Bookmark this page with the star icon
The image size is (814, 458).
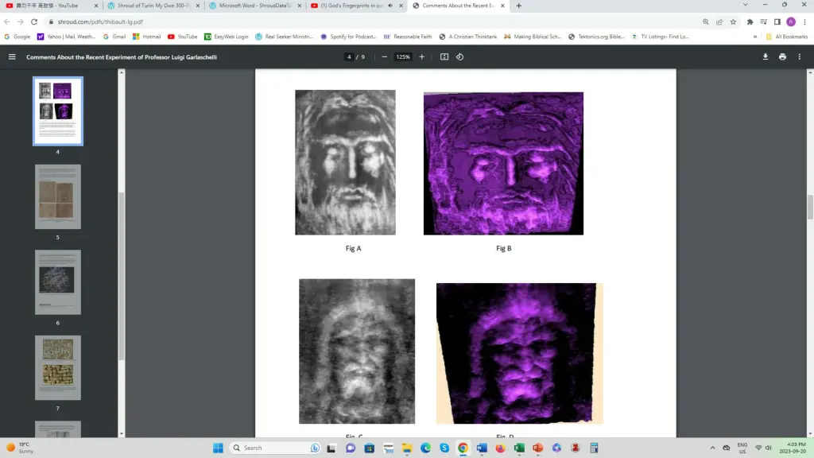pos(733,21)
